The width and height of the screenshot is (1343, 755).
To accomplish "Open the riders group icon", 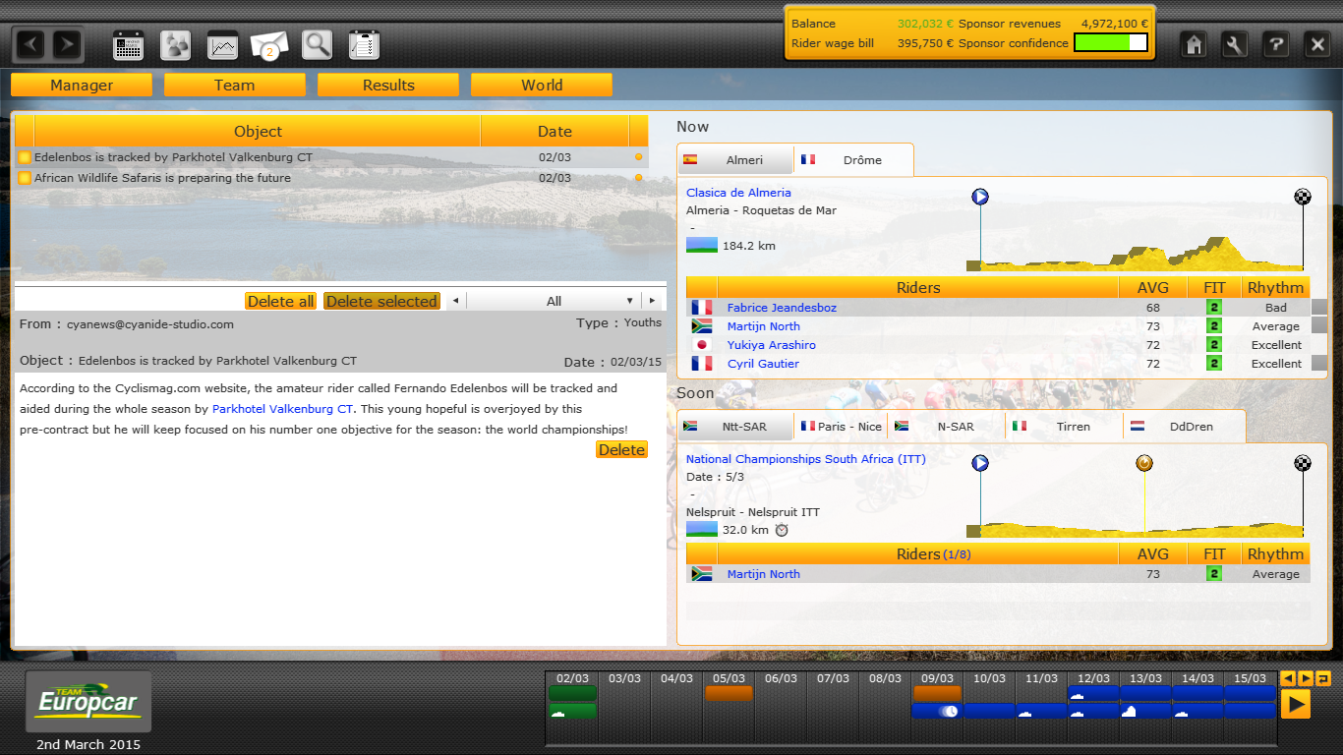I will coord(176,45).
